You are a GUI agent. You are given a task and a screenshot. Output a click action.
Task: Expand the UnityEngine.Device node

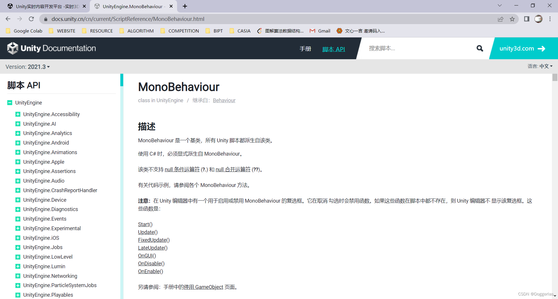click(x=18, y=200)
